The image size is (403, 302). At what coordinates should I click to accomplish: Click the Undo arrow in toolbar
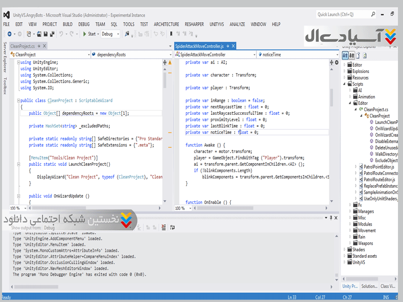61,34
